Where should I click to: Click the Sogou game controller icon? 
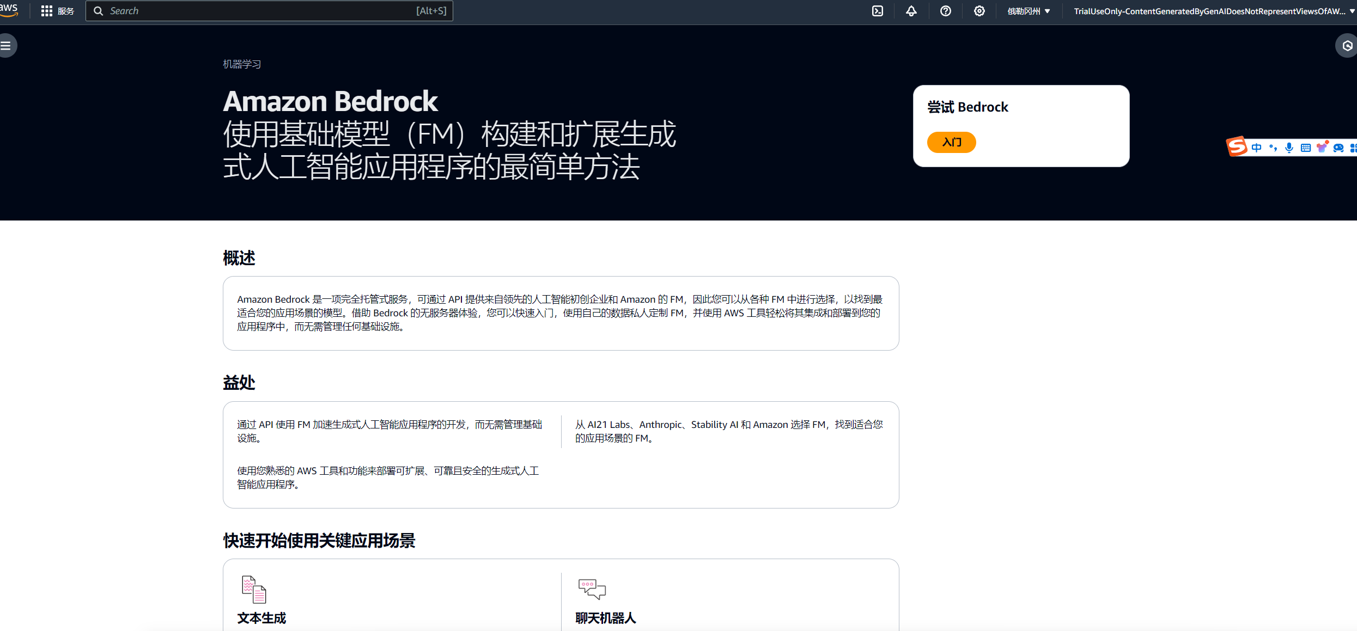pyautogui.click(x=1338, y=148)
